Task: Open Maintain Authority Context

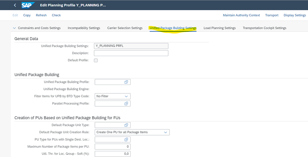Action: pyautogui.click(x=241, y=15)
